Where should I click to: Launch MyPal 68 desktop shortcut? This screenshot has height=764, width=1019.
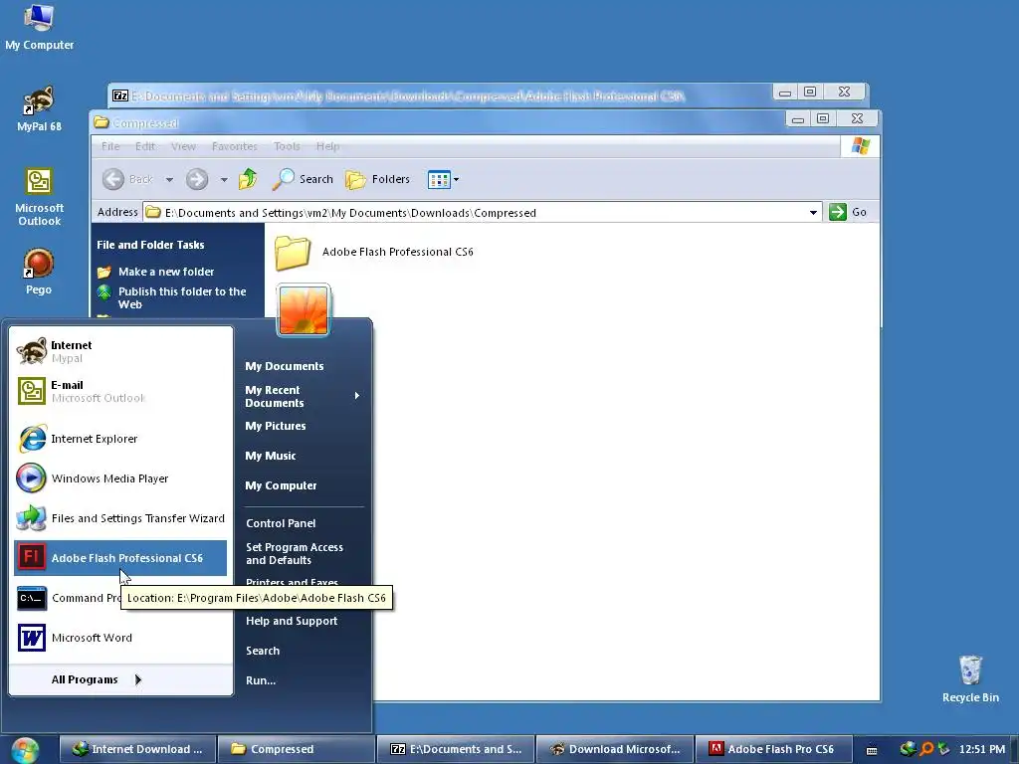click(x=39, y=108)
